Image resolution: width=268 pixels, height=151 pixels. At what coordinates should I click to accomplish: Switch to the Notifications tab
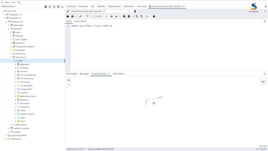119,74
